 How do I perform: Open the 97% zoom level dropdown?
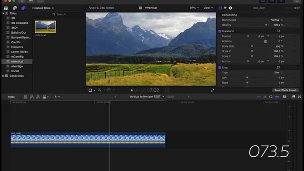coord(194,8)
